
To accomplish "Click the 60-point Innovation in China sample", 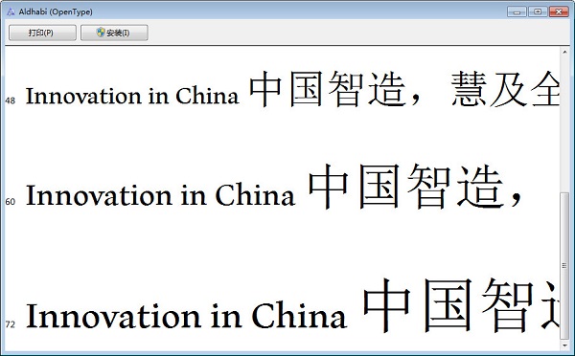I will (x=161, y=195).
